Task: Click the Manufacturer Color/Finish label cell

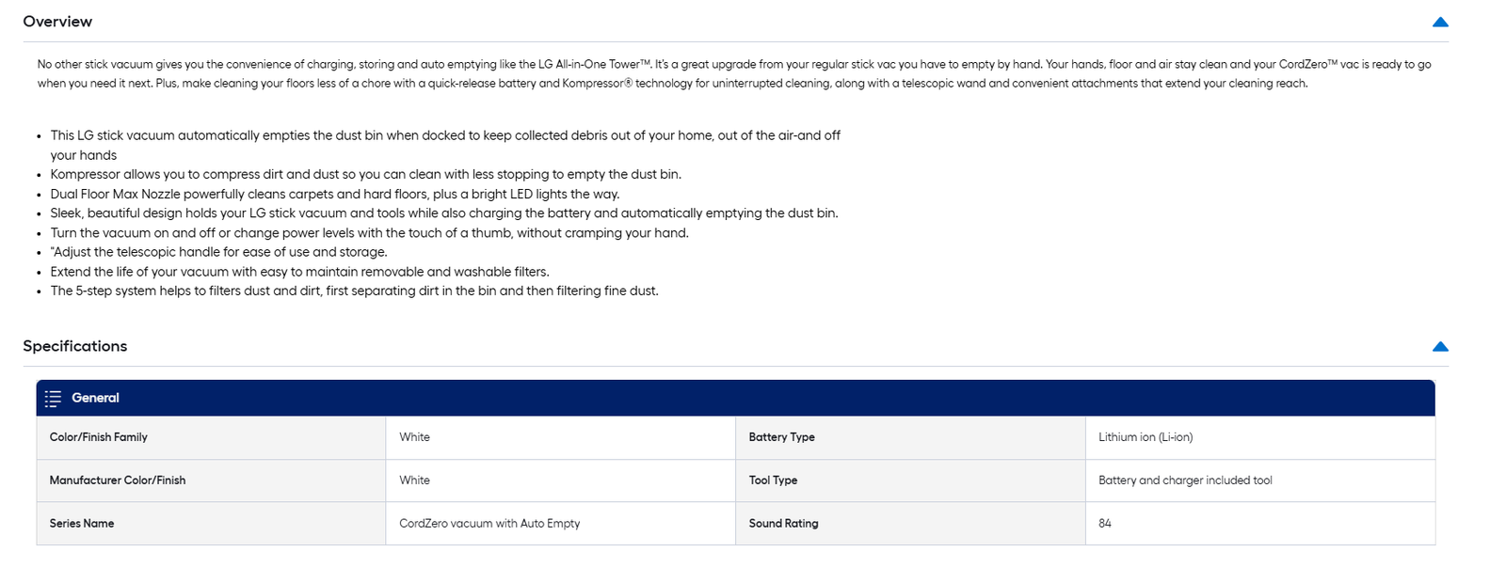Action: click(118, 480)
